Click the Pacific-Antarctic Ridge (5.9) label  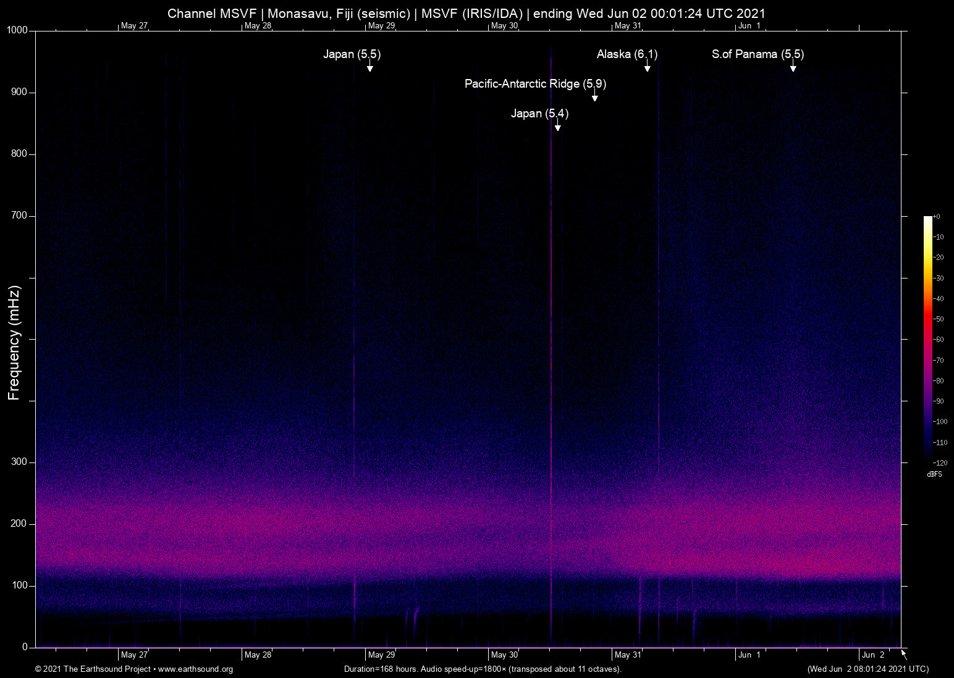535,84
